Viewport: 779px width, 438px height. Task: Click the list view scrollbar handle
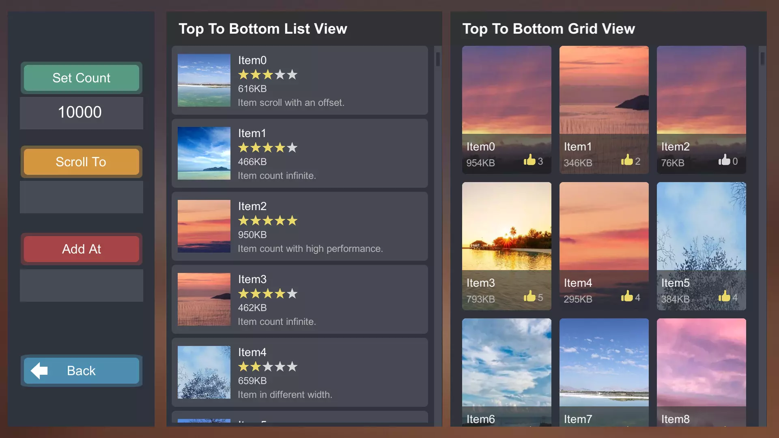point(438,59)
